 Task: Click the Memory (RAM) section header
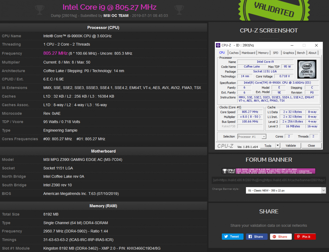103,206
